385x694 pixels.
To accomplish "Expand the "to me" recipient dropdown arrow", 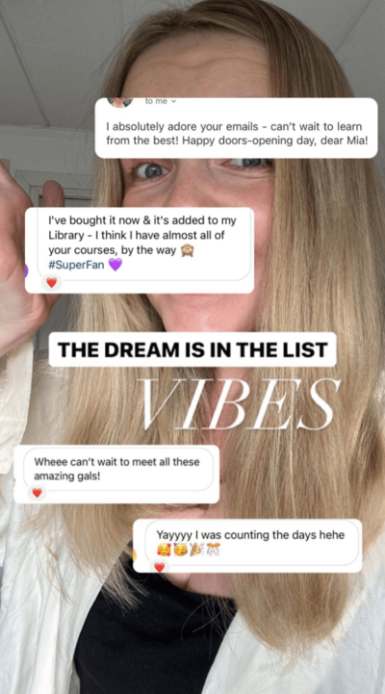I will [173, 101].
